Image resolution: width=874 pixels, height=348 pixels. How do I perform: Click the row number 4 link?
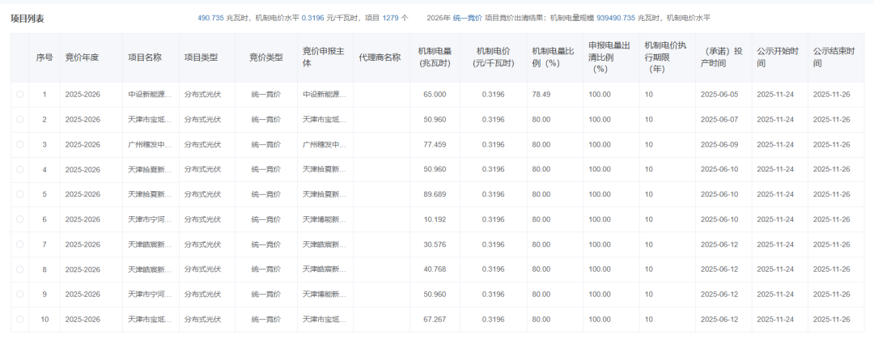[45, 170]
